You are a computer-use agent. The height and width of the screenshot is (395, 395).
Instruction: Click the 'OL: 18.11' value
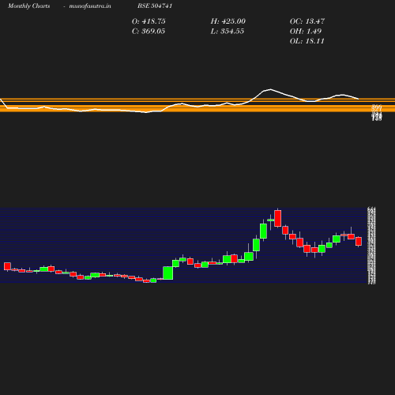click(307, 41)
